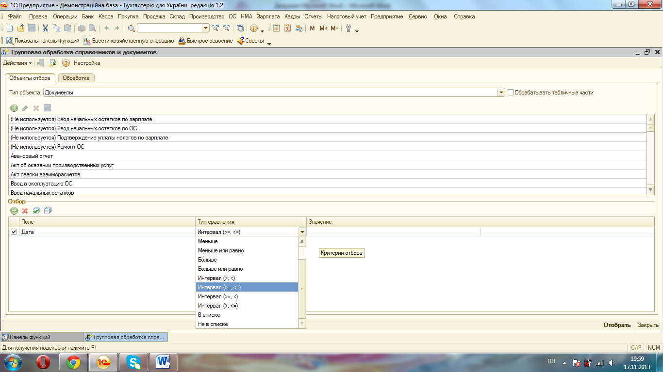663x372 pixels.
Task: Click the Отобрать button
Action: 617,325
